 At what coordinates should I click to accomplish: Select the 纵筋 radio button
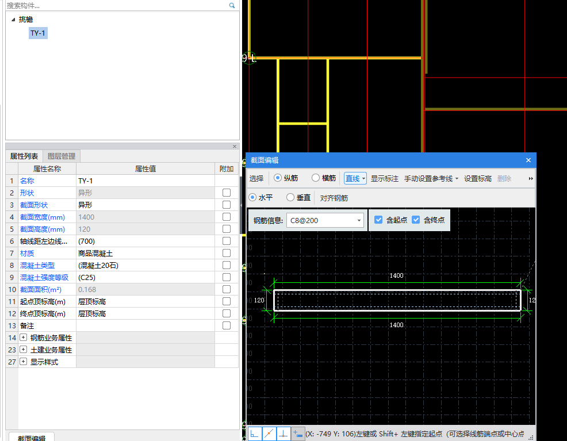278,178
